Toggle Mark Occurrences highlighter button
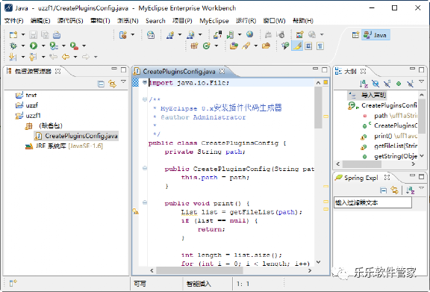 pyautogui.click(x=297, y=46)
